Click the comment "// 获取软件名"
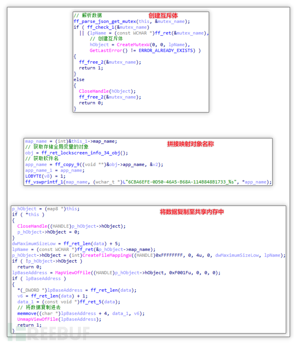 click(42, 158)
